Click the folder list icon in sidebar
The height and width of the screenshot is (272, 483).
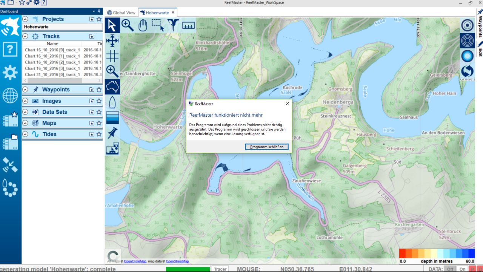10,142
